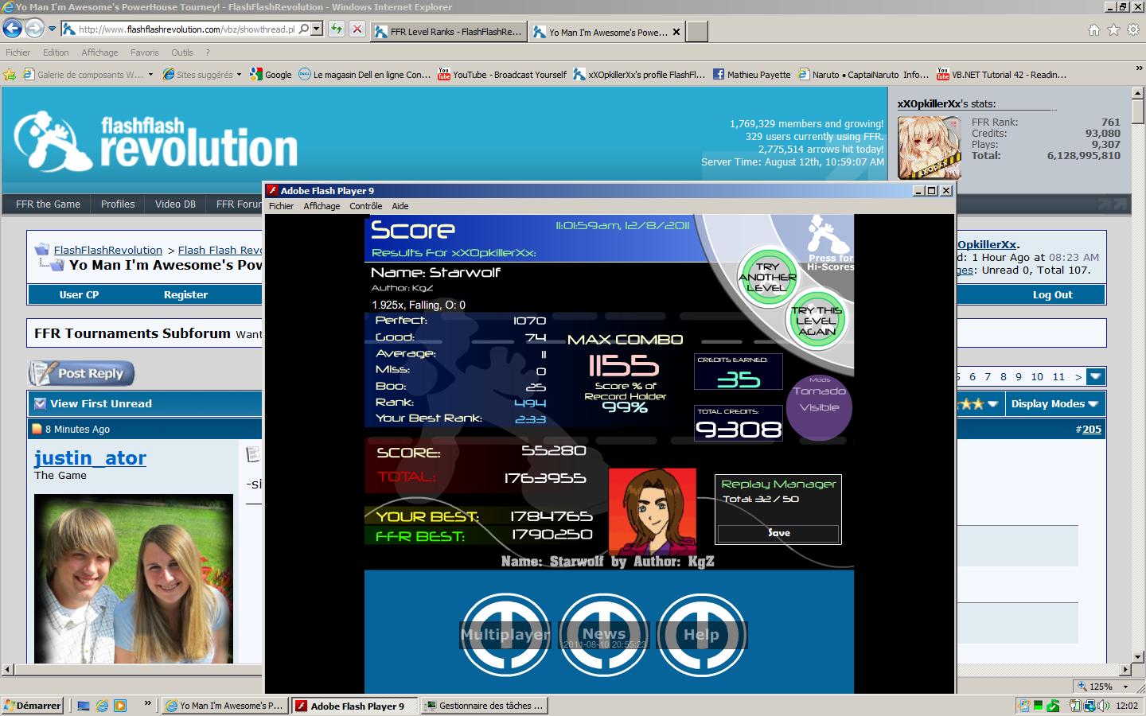1146x716 pixels.
Task: Go forward with the browser Forward arrow
Action: (34, 29)
